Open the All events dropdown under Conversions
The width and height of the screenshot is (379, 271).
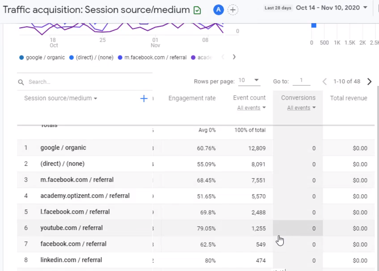(301, 108)
